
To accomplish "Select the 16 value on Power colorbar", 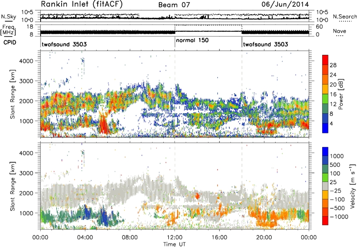I will (333, 95).
